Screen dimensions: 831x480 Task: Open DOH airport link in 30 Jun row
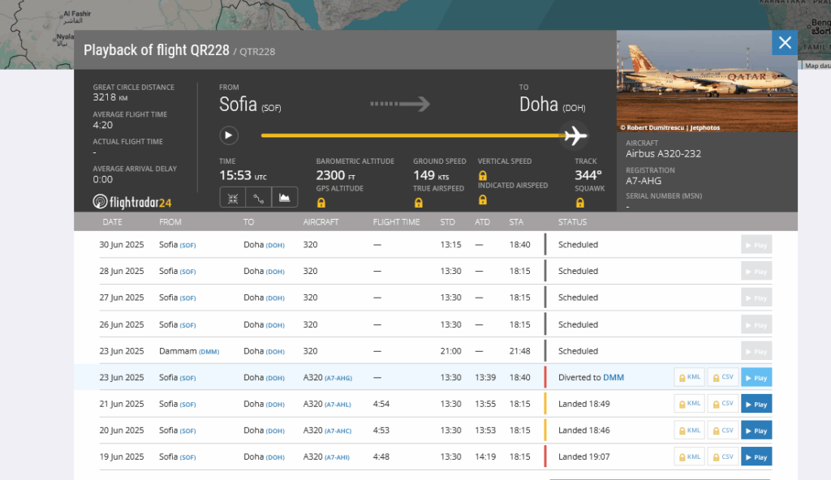click(275, 246)
